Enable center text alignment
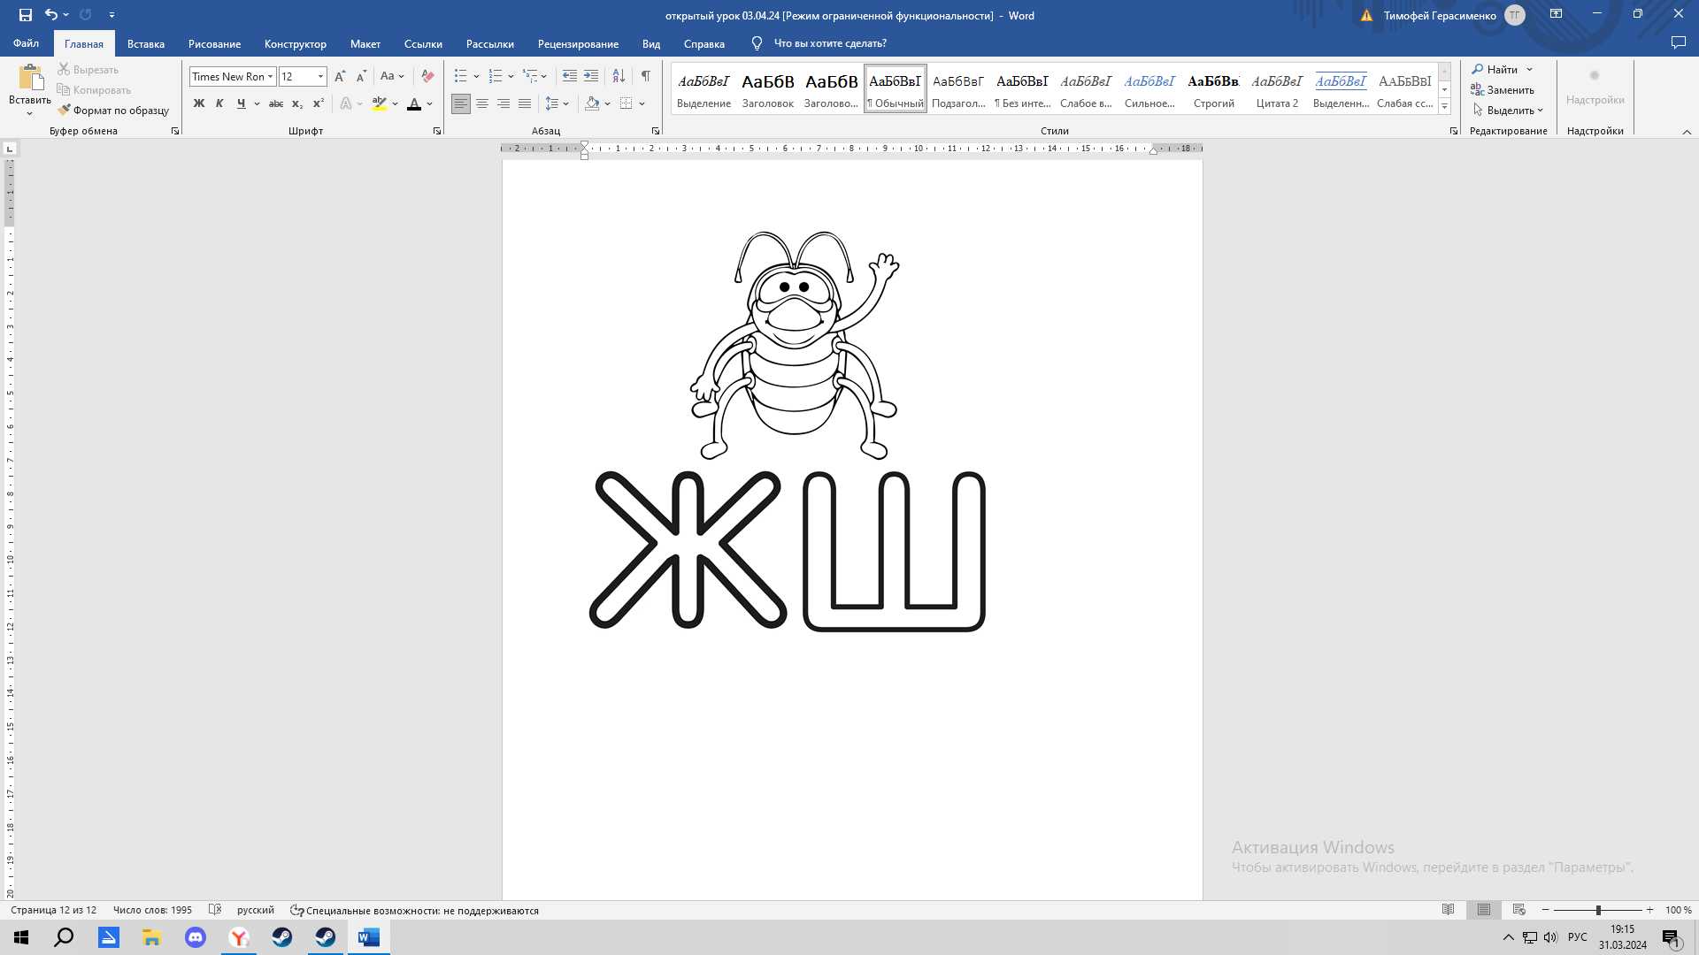The width and height of the screenshot is (1699, 955). [482, 103]
